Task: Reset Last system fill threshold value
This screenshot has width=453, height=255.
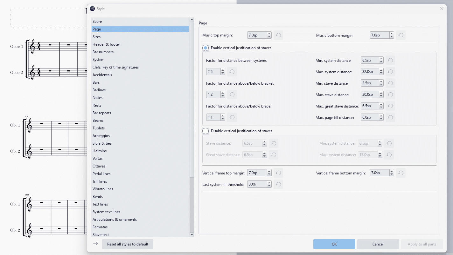Action: 278,184
